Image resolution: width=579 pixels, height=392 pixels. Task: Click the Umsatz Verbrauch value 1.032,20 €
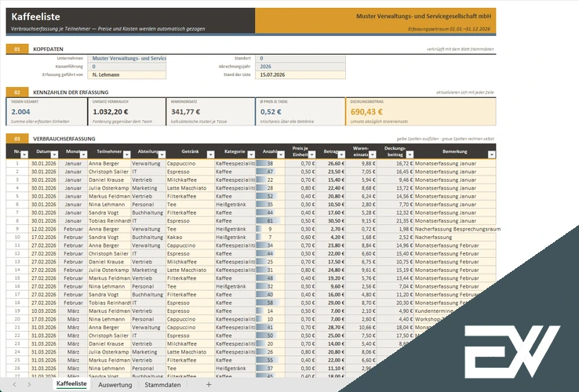(x=111, y=112)
